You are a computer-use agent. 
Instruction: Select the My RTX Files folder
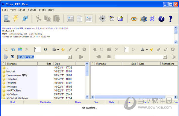coord(13,90)
